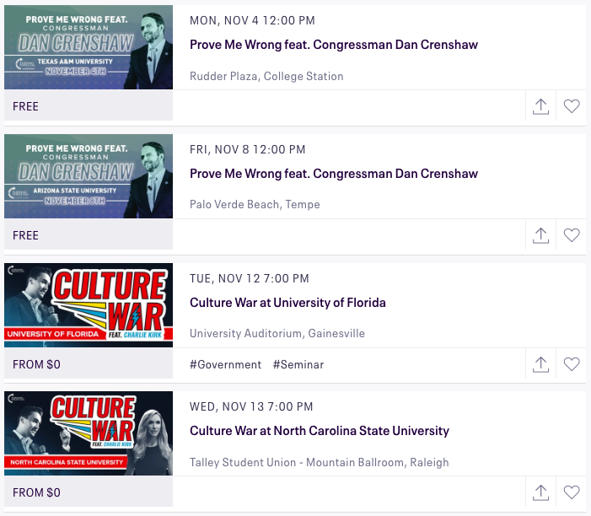Open the Nov 4 Prove Me Wrong title

click(334, 45)
